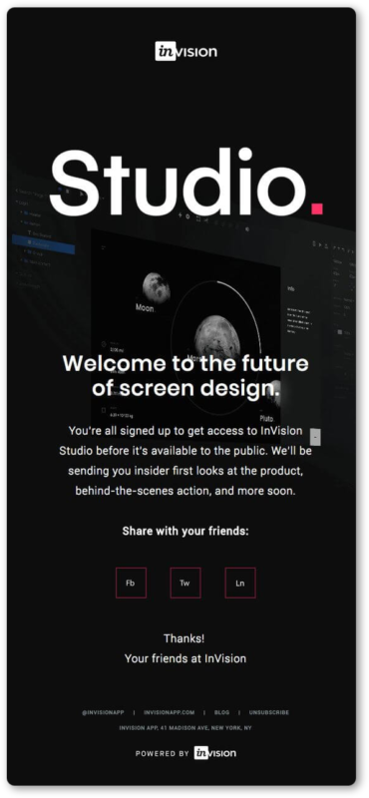Image resolution: width=369 pixels, height=798 pixels.
Task: Open the BLOG footer link
Action: [x=222, y=712]
